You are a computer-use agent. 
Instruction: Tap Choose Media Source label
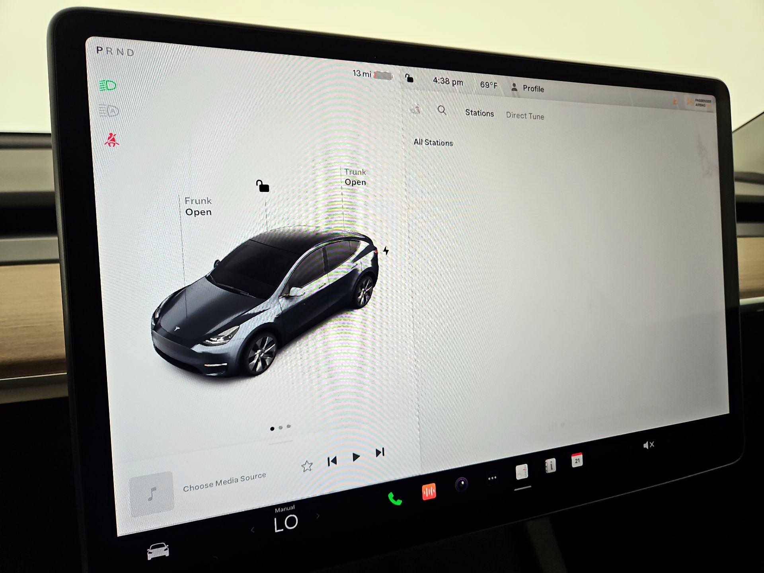[224, 481]
